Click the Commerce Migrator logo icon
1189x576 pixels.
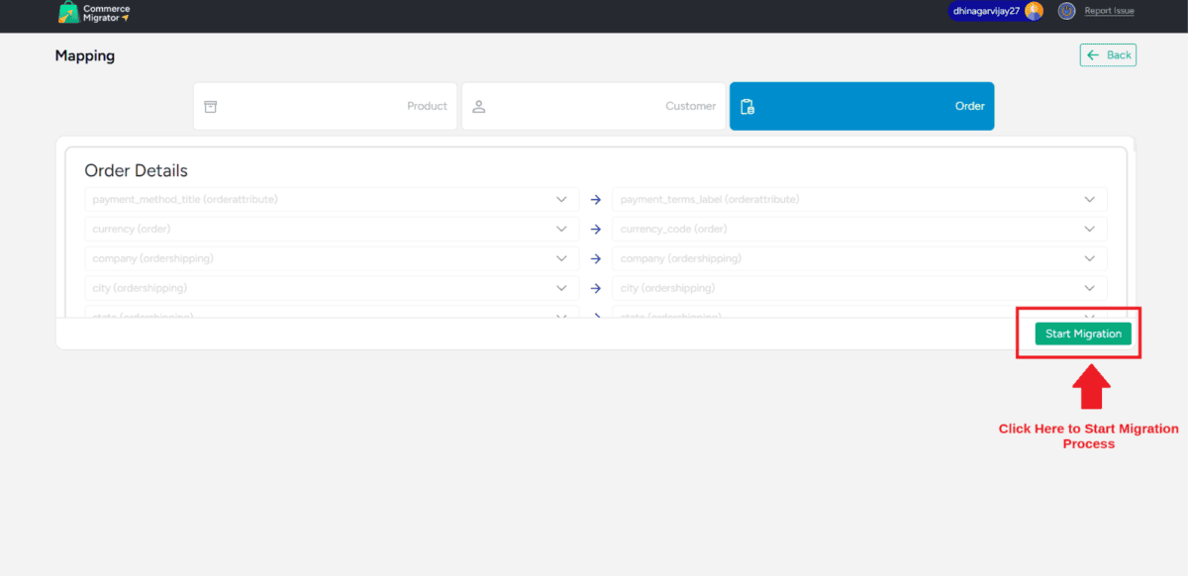pos(68,12)
